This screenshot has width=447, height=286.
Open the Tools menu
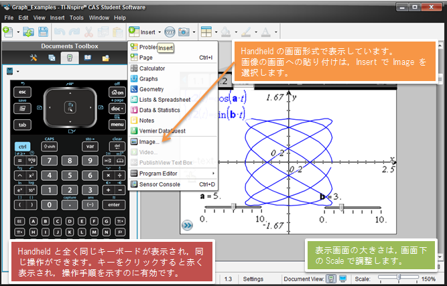pos(76,17)
